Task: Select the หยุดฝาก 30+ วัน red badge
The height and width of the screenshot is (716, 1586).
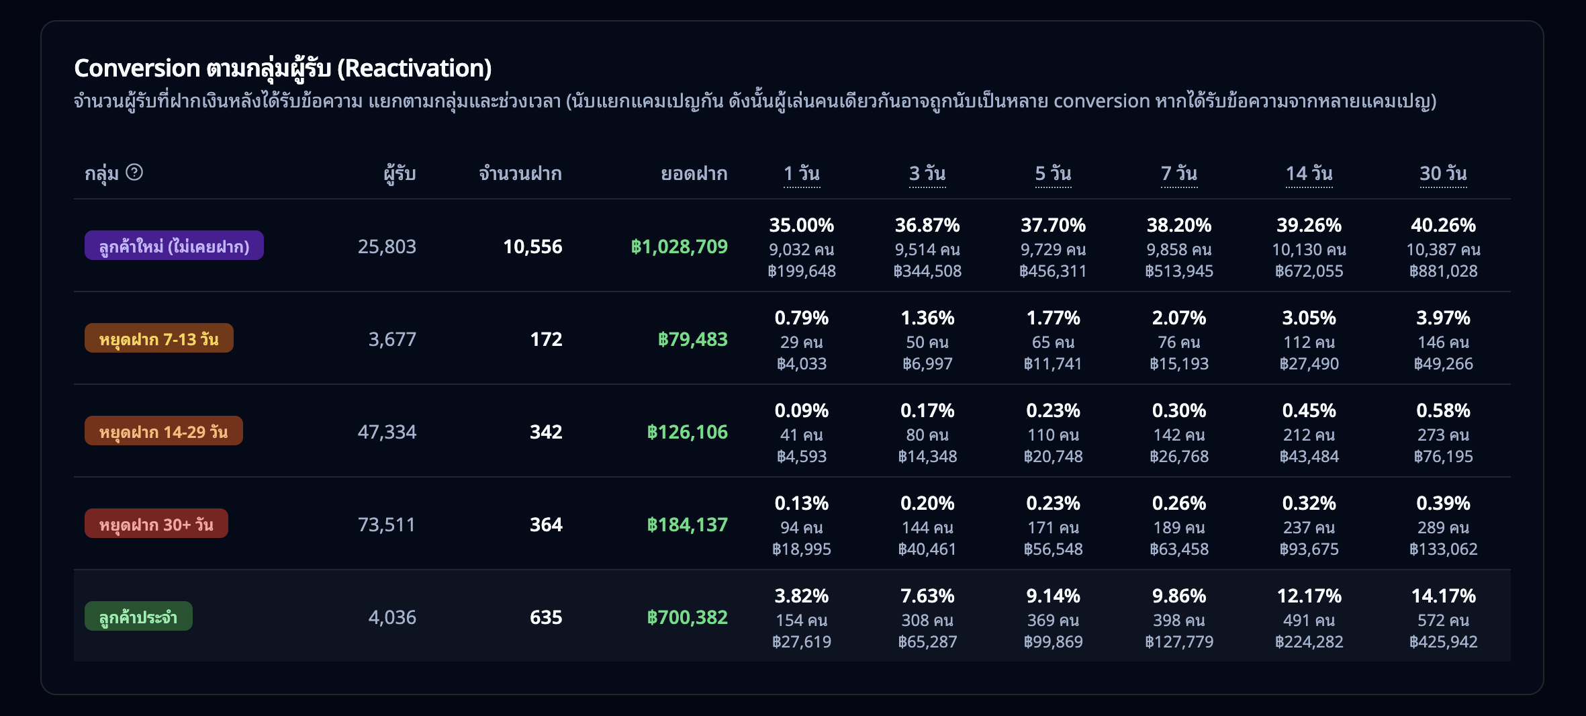Action: tap(156, 523)
